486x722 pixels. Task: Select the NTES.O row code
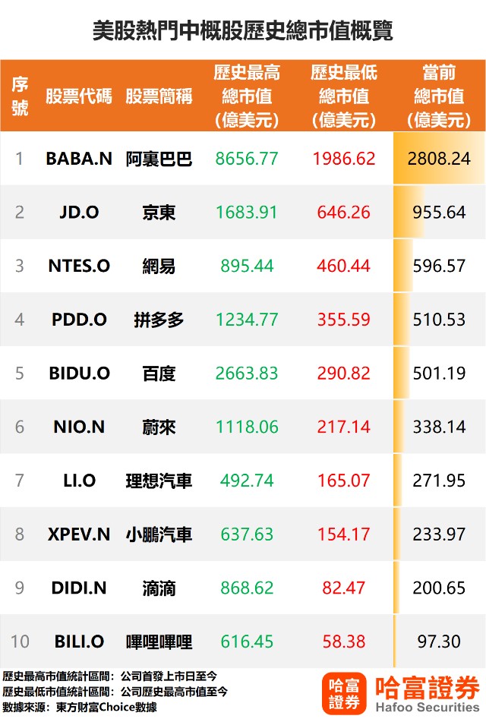pos(79,266)
